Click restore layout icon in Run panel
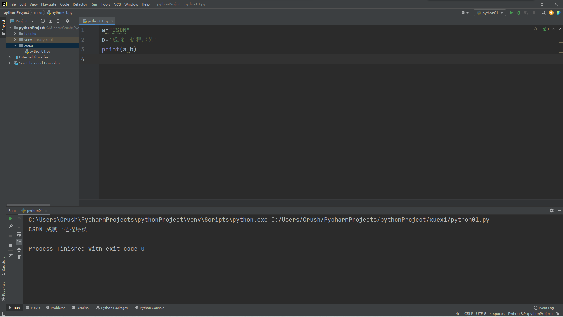 [x=11, y=246]
